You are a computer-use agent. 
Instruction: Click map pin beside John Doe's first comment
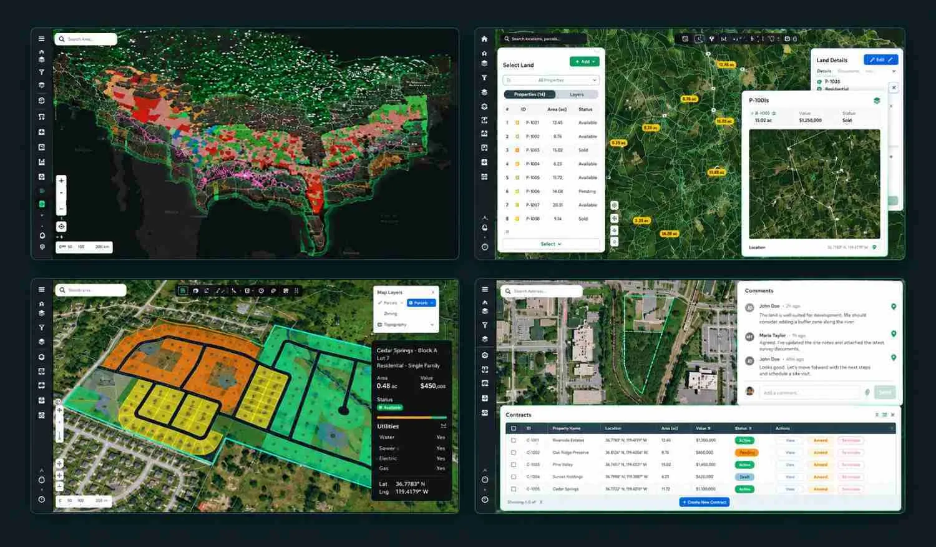coord(894,307)
